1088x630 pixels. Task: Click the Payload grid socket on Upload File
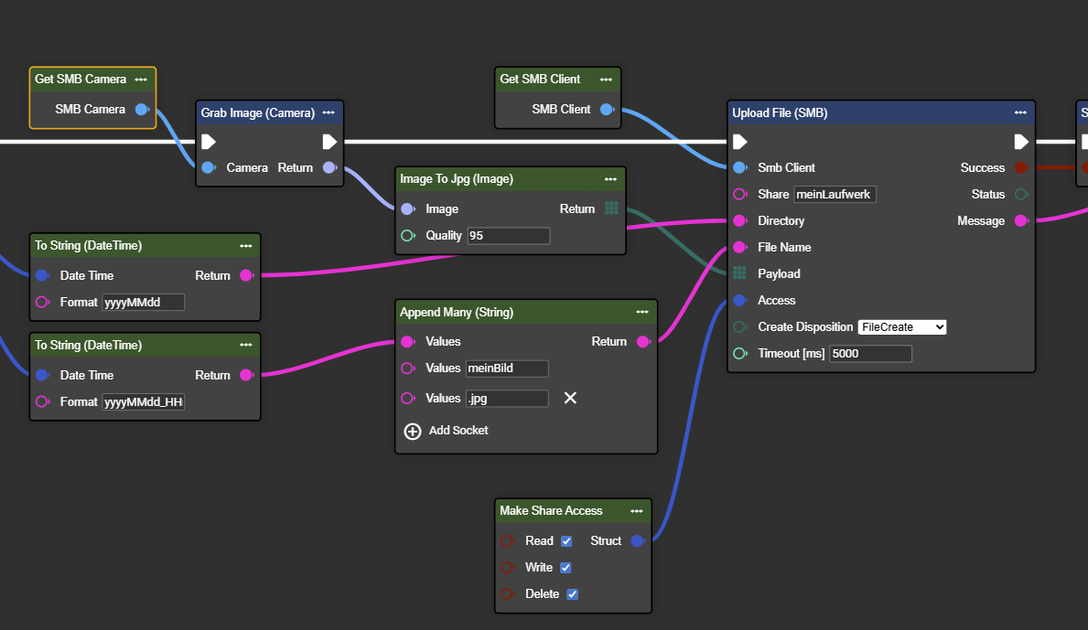tap(739, 273)
